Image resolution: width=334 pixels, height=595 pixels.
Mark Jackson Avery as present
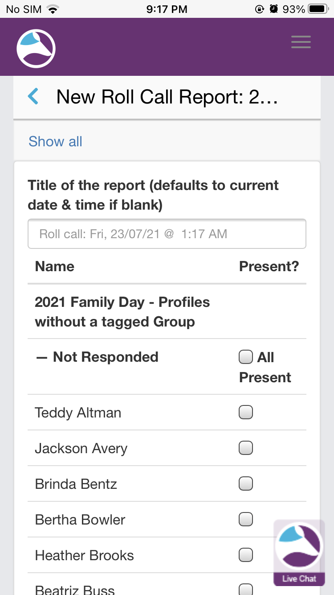[x=246, y=448]
